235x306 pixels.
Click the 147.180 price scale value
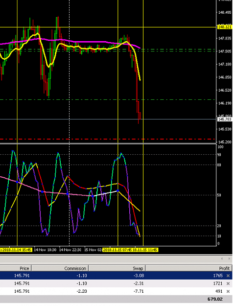point(225,65)
